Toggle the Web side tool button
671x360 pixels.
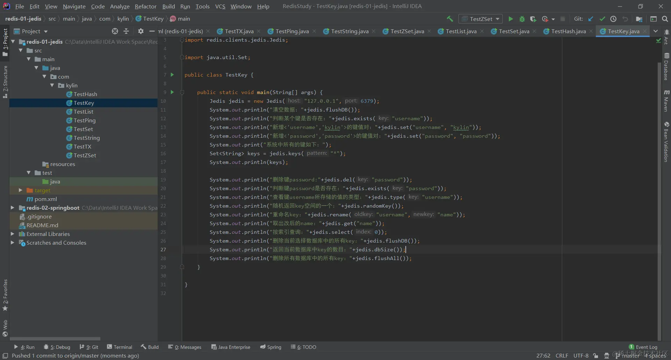(5, 328)
